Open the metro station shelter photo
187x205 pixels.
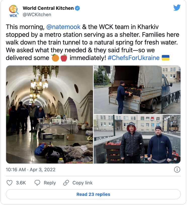click(49, 115)
